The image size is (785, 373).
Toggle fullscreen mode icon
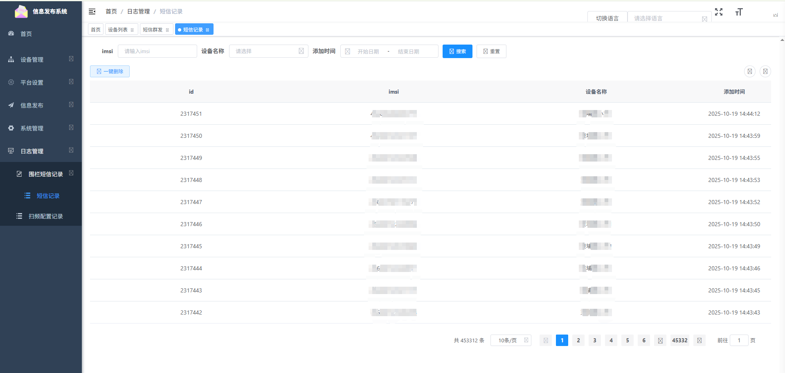click(719, 12)
